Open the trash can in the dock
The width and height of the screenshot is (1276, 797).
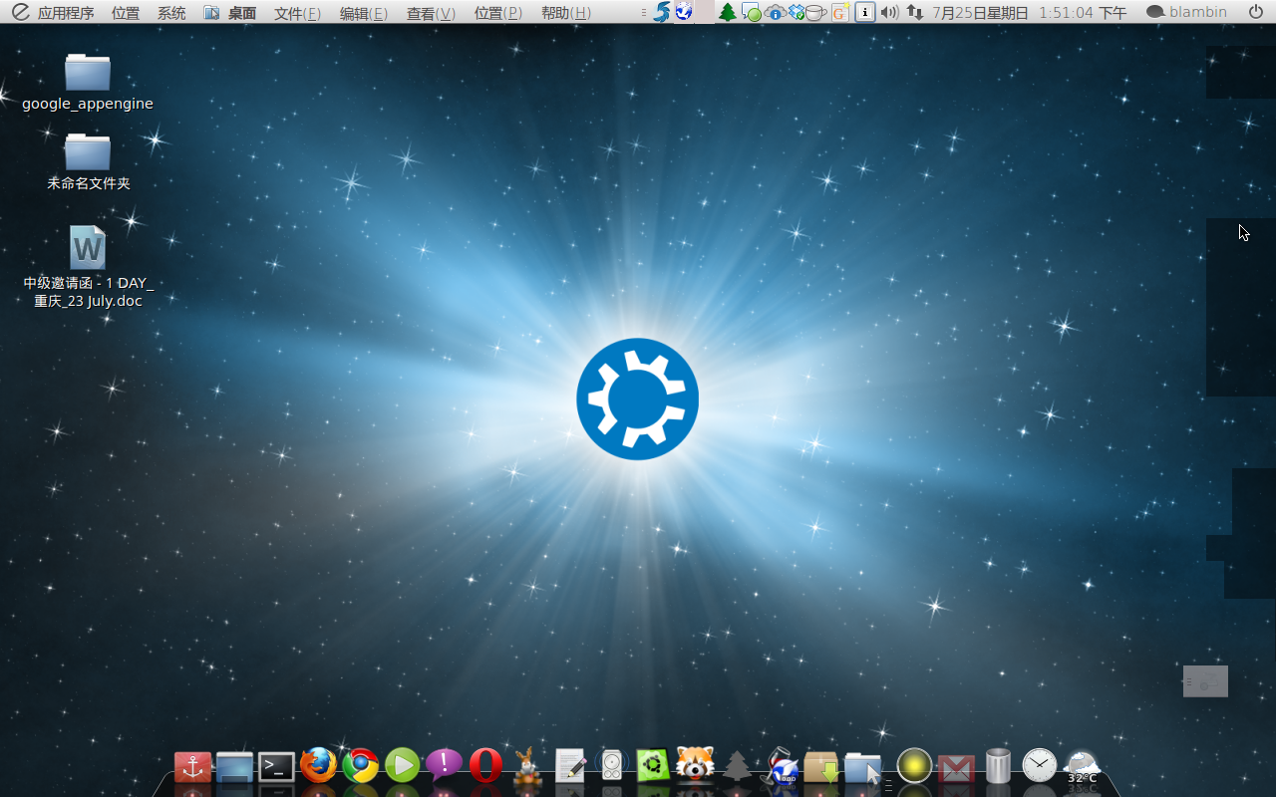(x=998, y=765)
